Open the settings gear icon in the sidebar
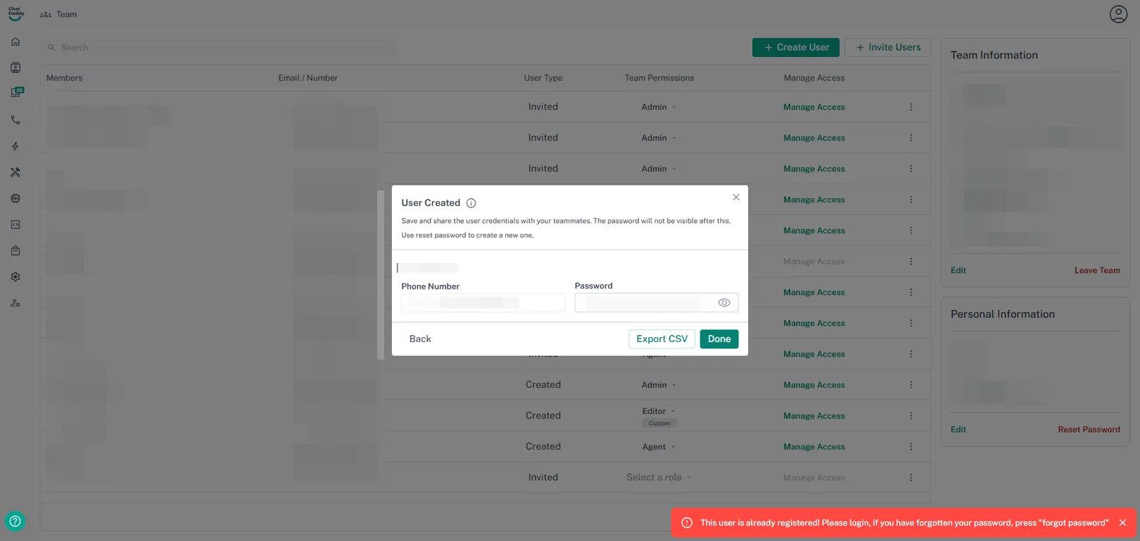Viewport: 1140px width, 541px height. click(x=16, y=277)
